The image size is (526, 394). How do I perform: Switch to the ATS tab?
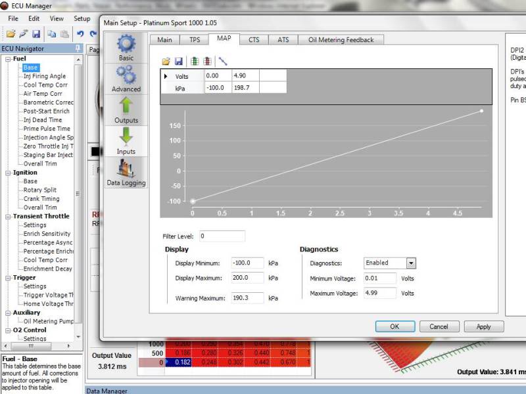[x=283, y=40]
